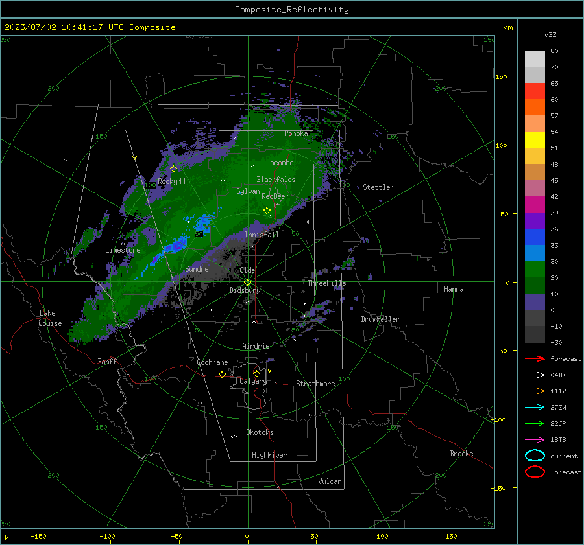
Task: Click the ThreeHills city label
Action: [x=326, y=283]
